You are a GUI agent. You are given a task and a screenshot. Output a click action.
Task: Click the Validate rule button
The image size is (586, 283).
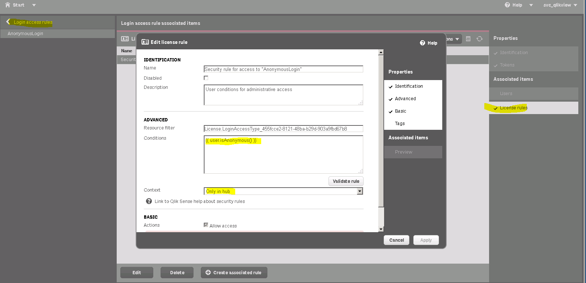(x=346, y=181)
